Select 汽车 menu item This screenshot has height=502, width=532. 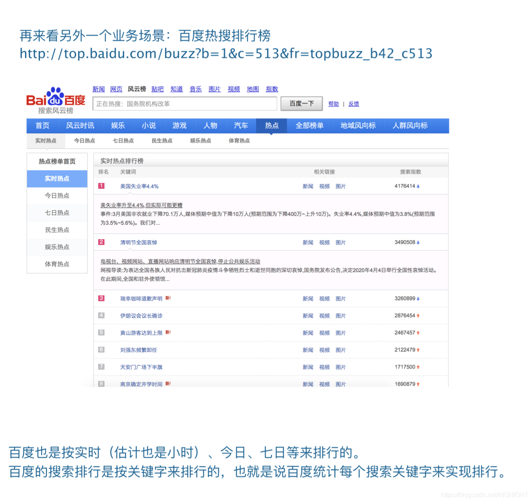(x=241, y=125)
